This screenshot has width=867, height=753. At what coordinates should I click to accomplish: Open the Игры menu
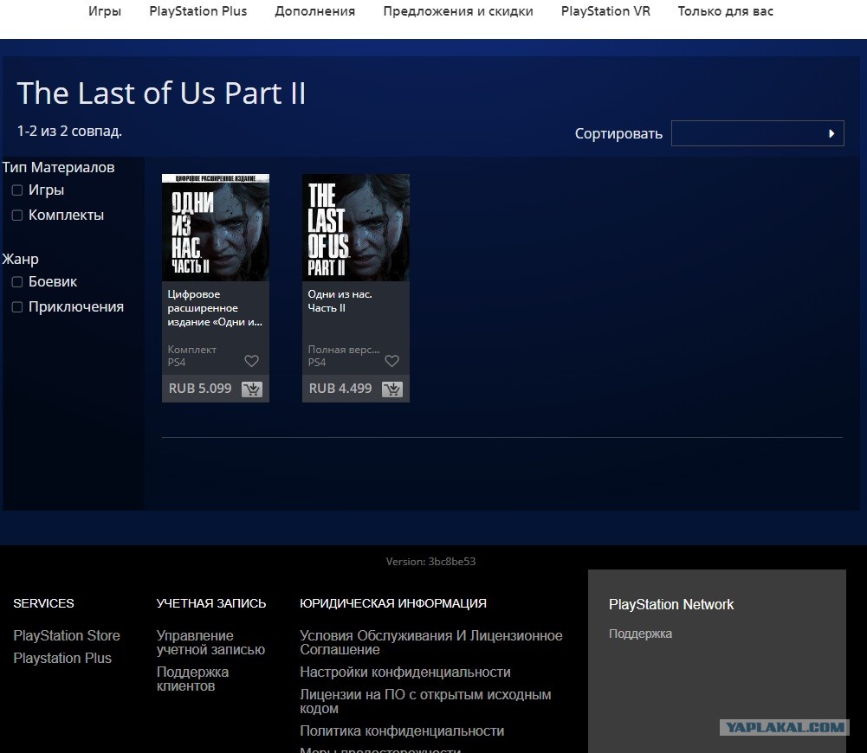tap(105, 11)
